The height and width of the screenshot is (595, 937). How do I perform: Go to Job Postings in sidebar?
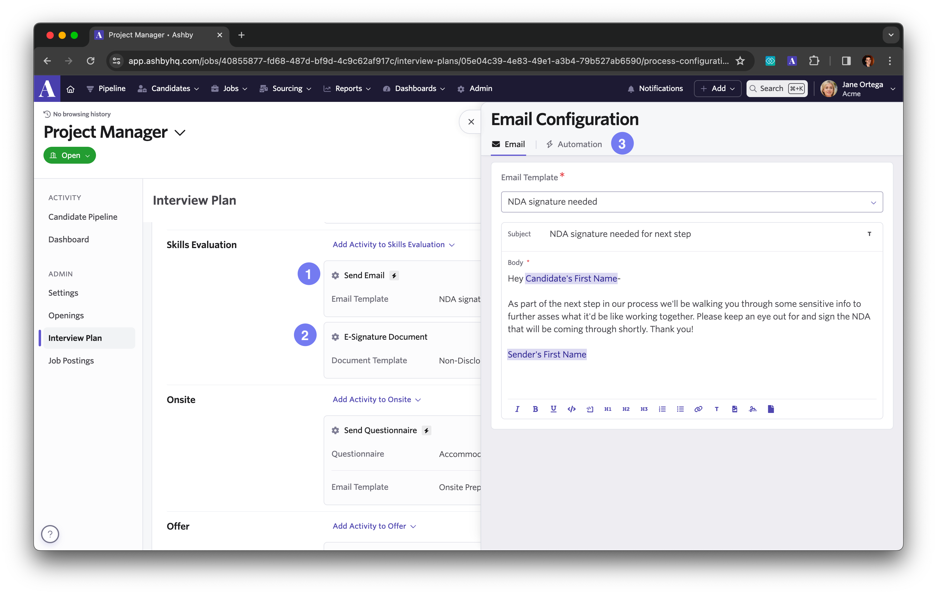pos(71,361)
